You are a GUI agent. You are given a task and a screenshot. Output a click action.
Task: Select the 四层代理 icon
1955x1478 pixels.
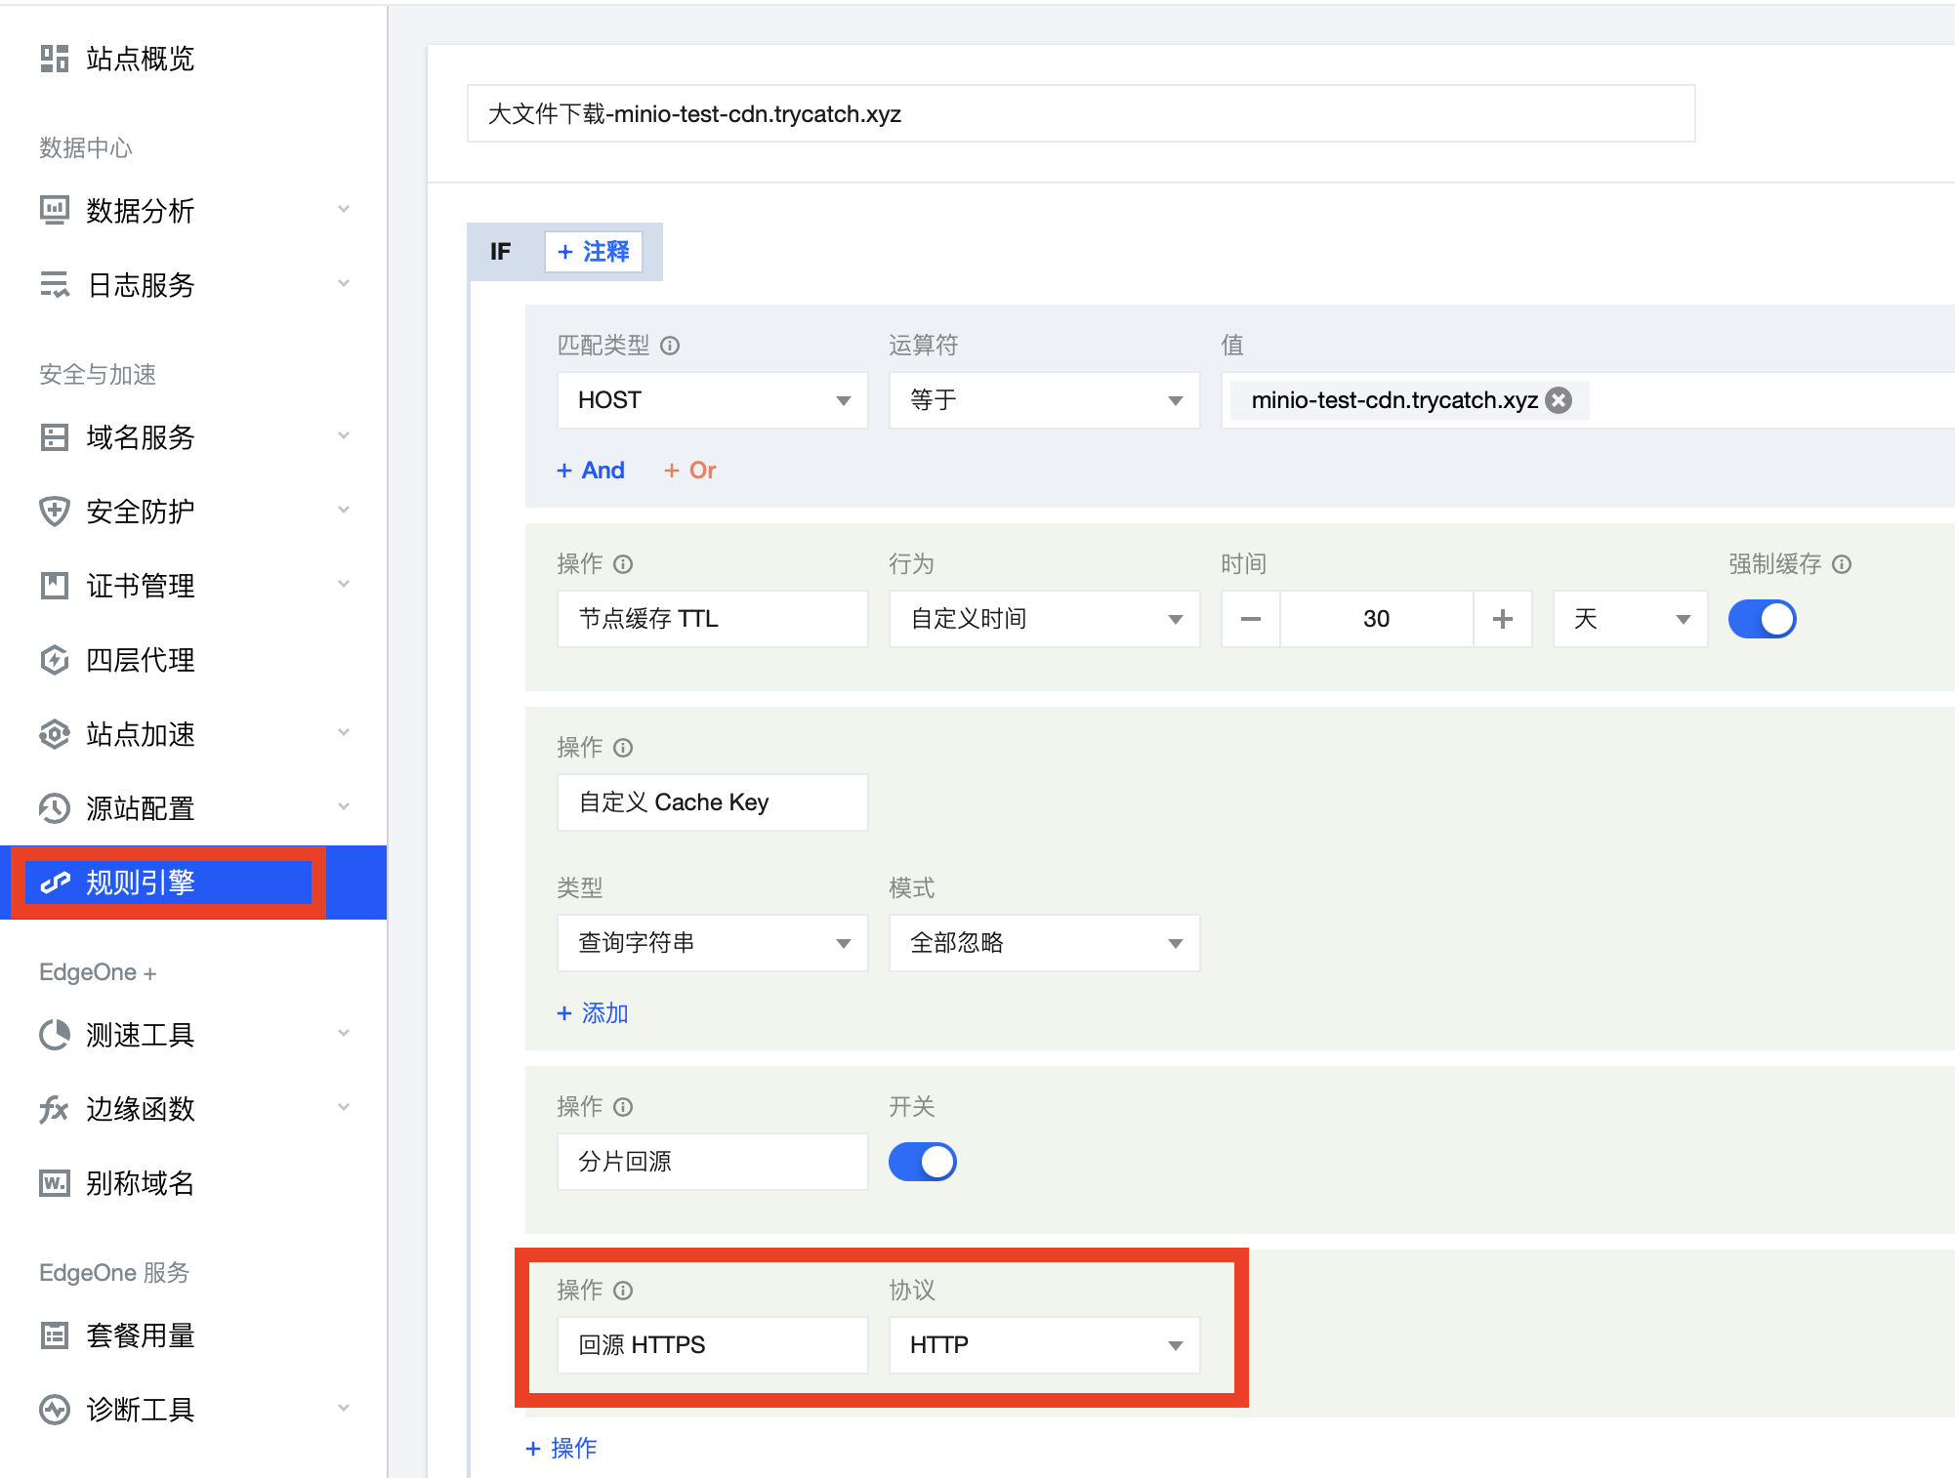click(54, 660)
